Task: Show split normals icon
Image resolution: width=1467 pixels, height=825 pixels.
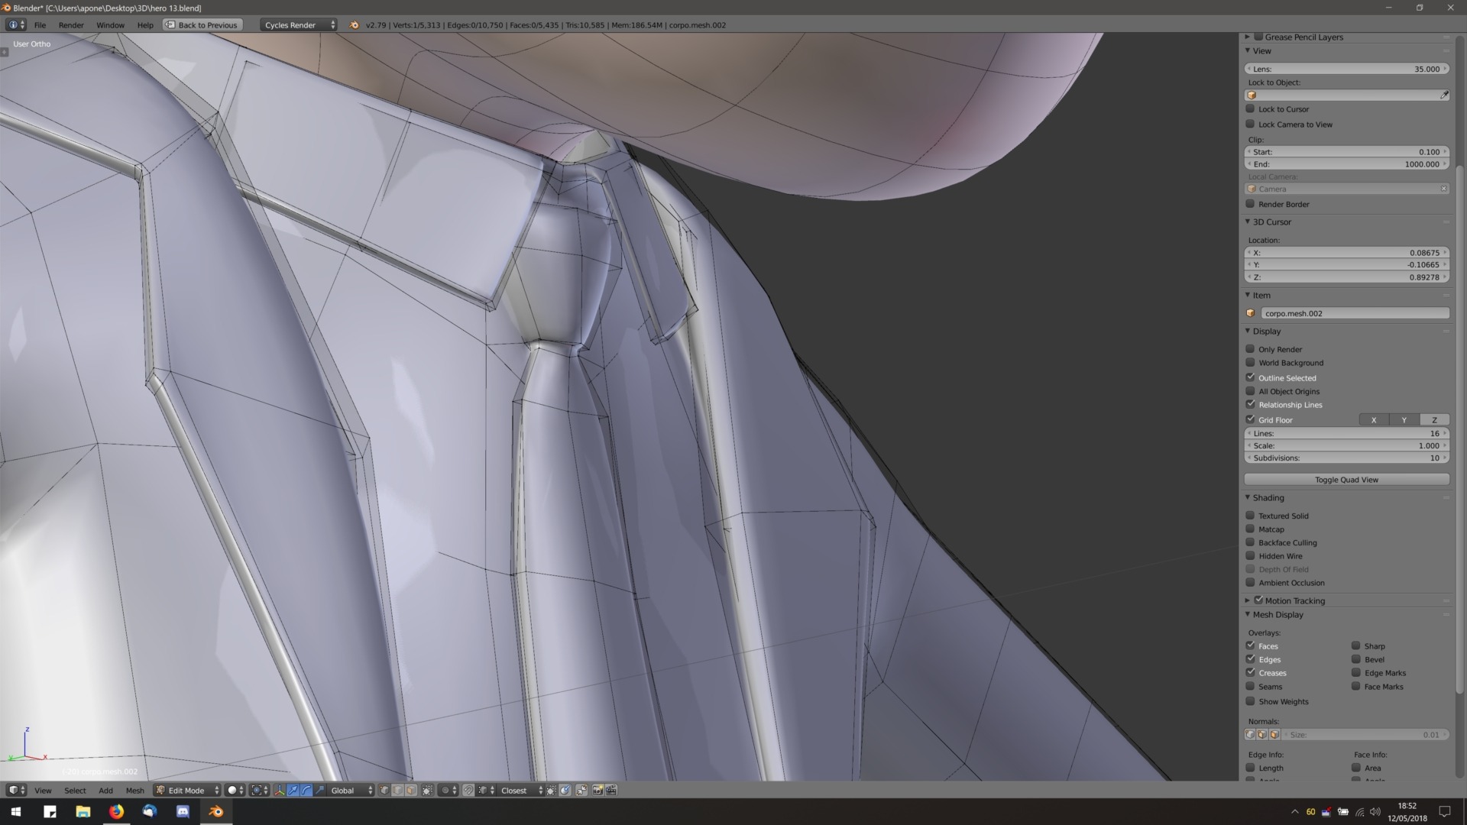Action: (x=1262, y=734)
